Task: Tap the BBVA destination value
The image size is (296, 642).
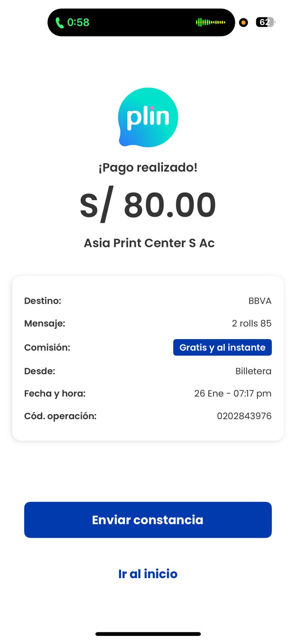Action: coord(260,301)
